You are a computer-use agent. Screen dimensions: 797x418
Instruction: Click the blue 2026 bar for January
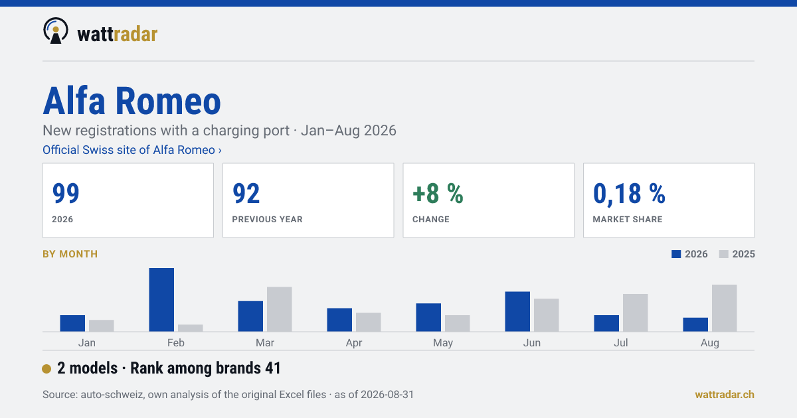pyautogui.click(x=72, y=323)
